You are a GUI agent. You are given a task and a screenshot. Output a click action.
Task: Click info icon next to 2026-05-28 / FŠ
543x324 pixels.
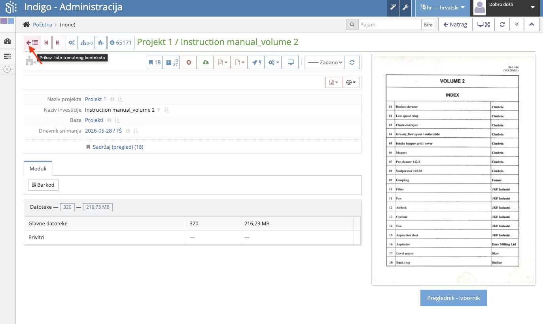pyautogui.click(x=127, y=131)
